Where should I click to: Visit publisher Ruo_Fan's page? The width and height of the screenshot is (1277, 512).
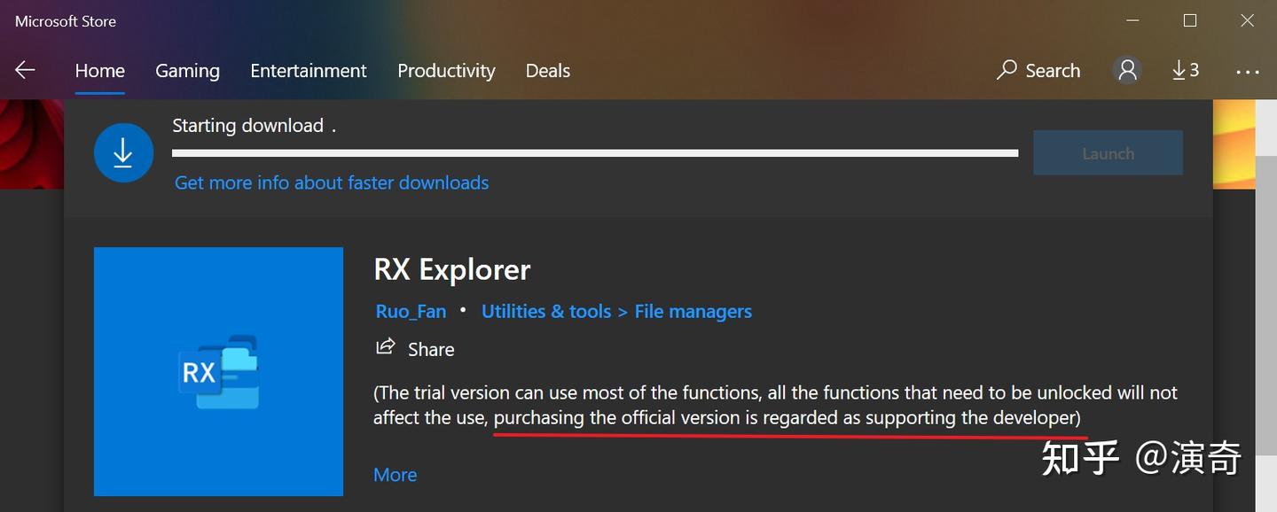point(411,311)
